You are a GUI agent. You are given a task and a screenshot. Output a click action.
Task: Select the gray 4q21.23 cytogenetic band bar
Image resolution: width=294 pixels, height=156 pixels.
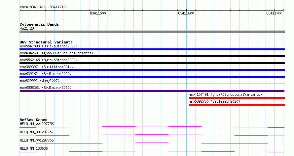click(x=152, y=32)
